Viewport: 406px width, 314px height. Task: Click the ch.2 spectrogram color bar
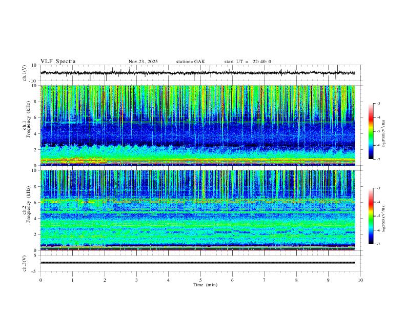371,216
